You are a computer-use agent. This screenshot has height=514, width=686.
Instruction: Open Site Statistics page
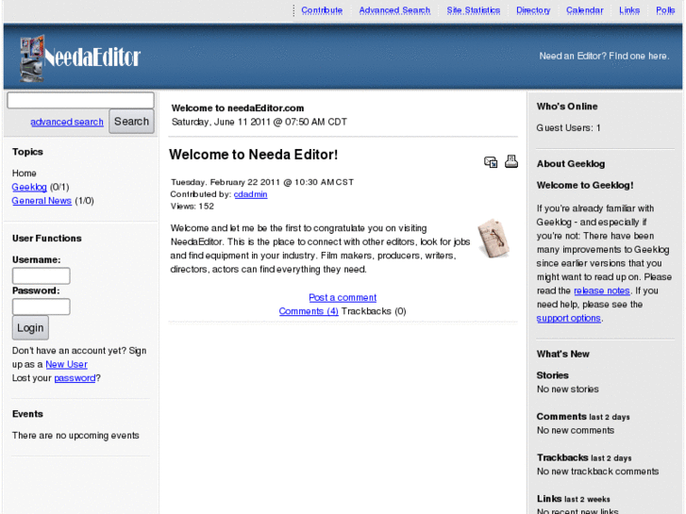[474, 10]
